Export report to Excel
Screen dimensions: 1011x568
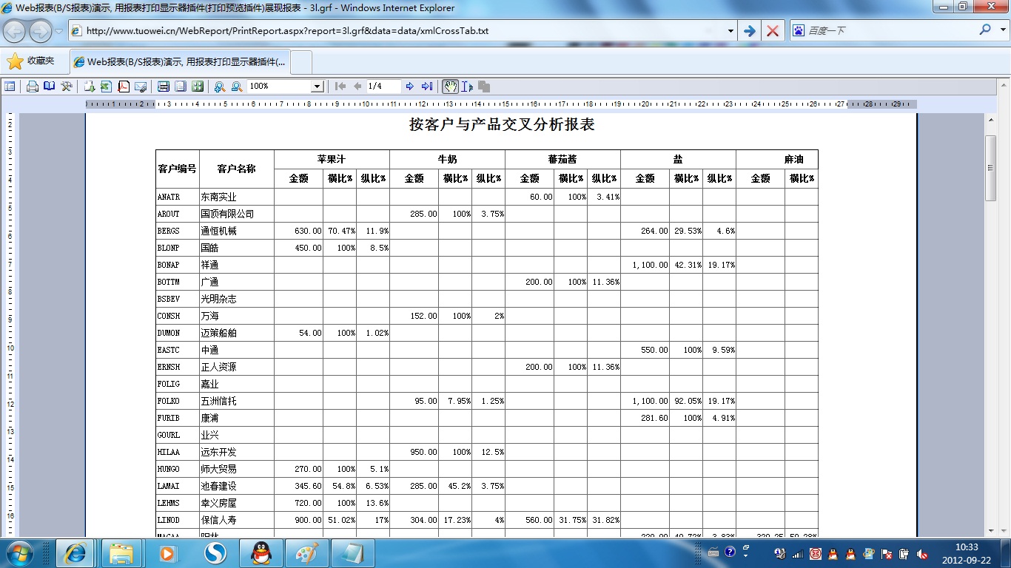(x=106, y=87)
